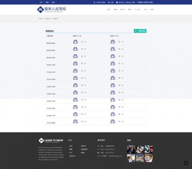Click the Learn To Drive footer logo
This screenshot has width=192, height=169.
(51, 141)
